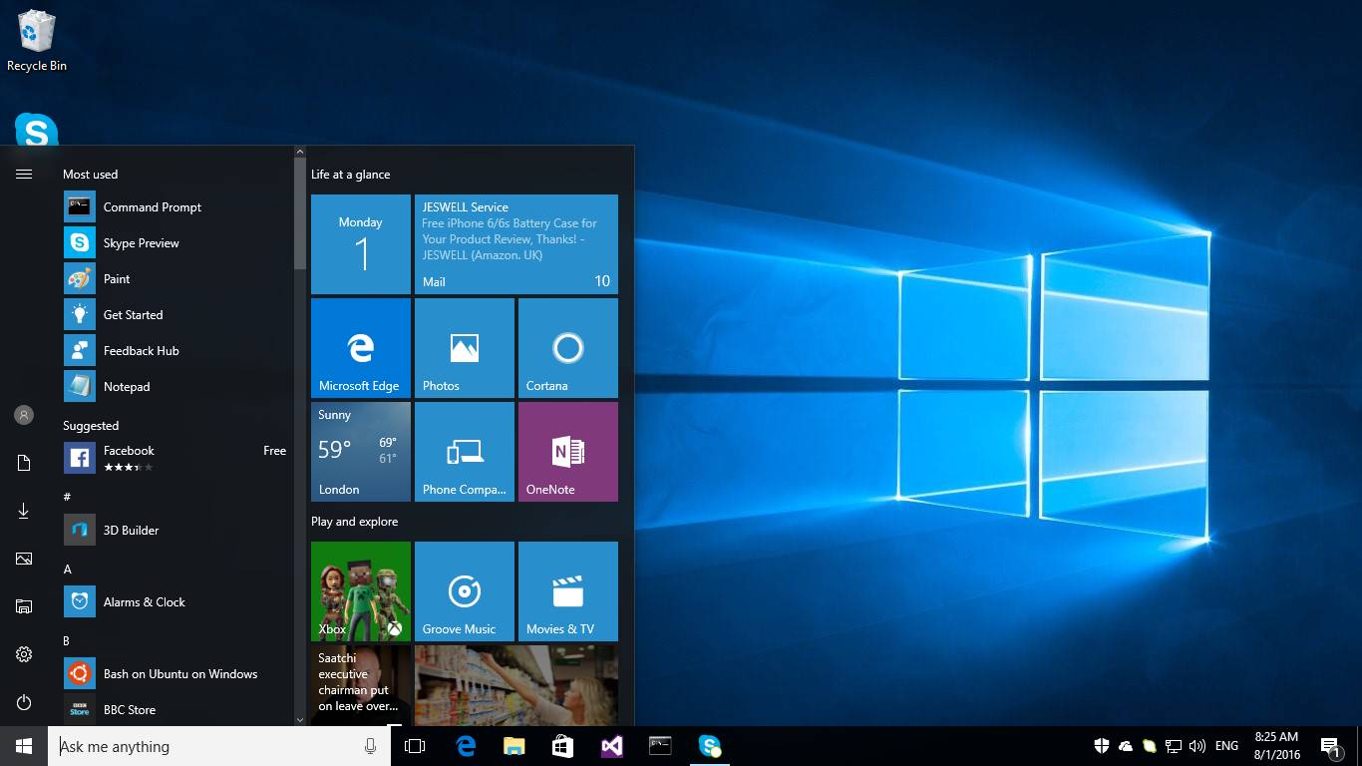Open the Action Center notification icon

[x=1330, y=746]
